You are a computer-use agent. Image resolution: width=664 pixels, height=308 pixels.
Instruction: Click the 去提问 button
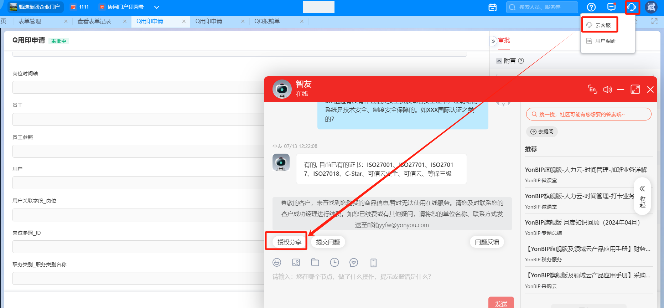pos(542,132)
